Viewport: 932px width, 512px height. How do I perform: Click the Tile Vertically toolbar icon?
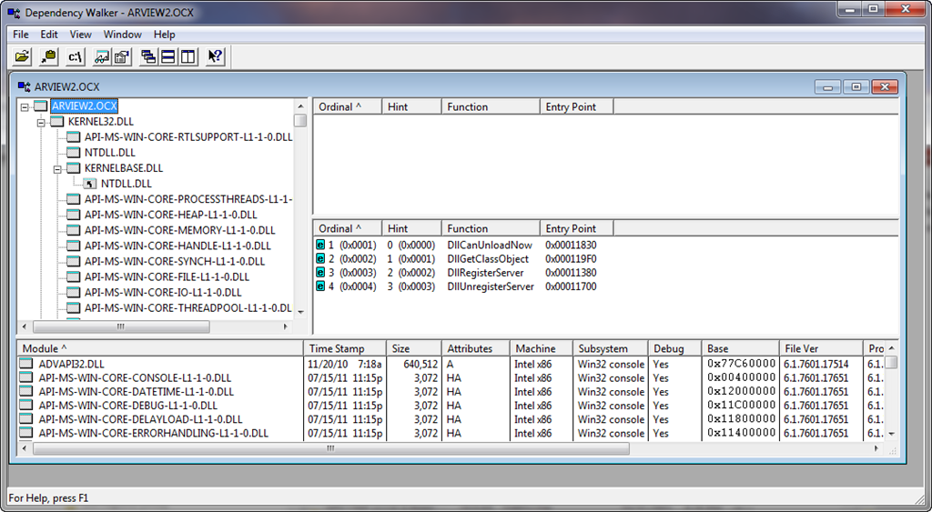(187, 56)
